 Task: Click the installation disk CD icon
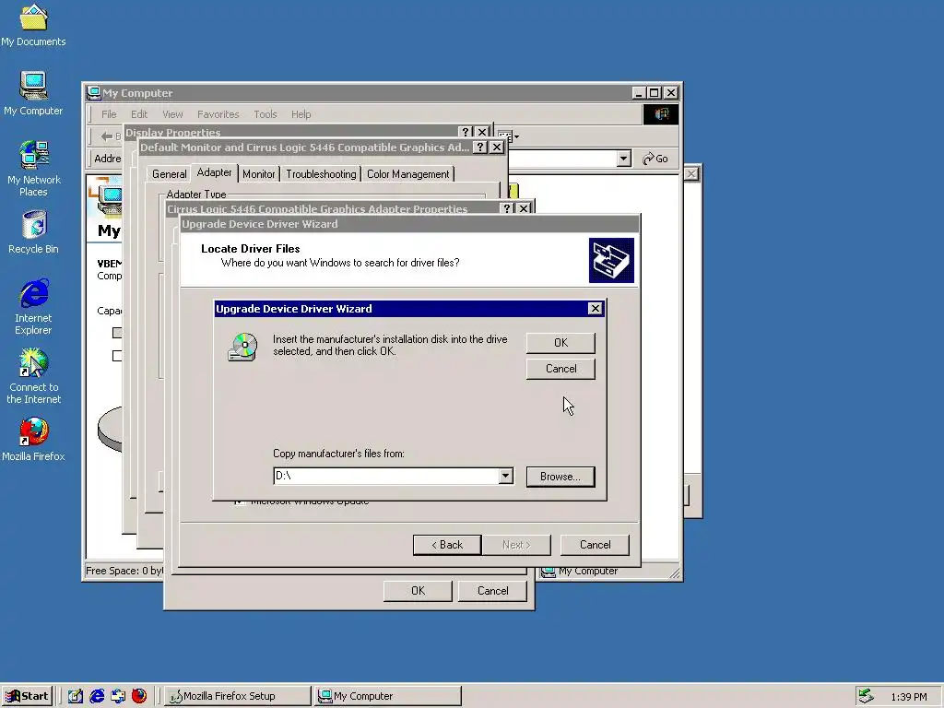242,347
